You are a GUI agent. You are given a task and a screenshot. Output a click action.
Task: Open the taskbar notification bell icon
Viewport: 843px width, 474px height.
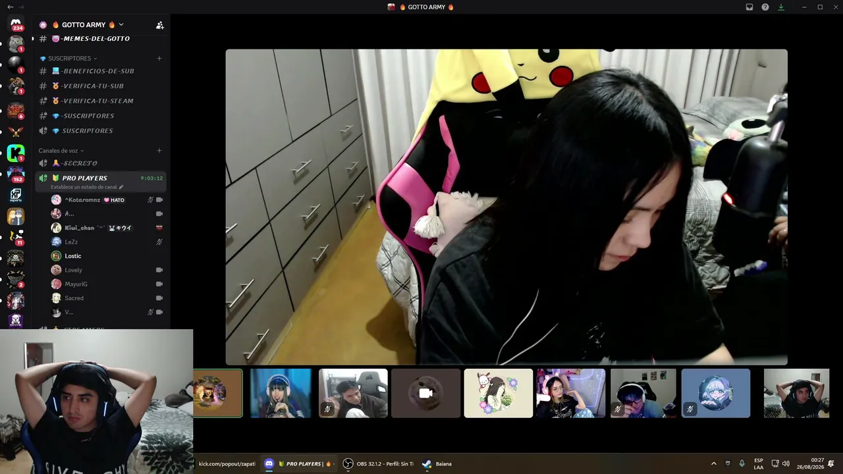pyautogui.click(x=831, y=464)
